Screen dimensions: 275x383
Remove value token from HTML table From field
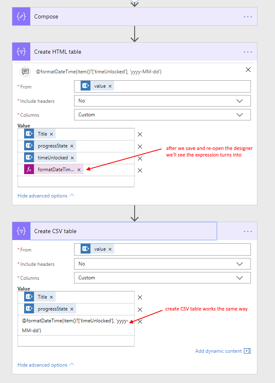pyautogui.click(x=110, y=86)
